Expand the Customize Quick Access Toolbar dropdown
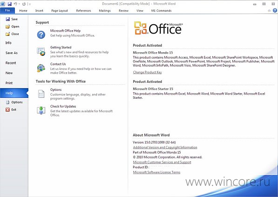Screen dimensions: 278x197 (30, 4)
